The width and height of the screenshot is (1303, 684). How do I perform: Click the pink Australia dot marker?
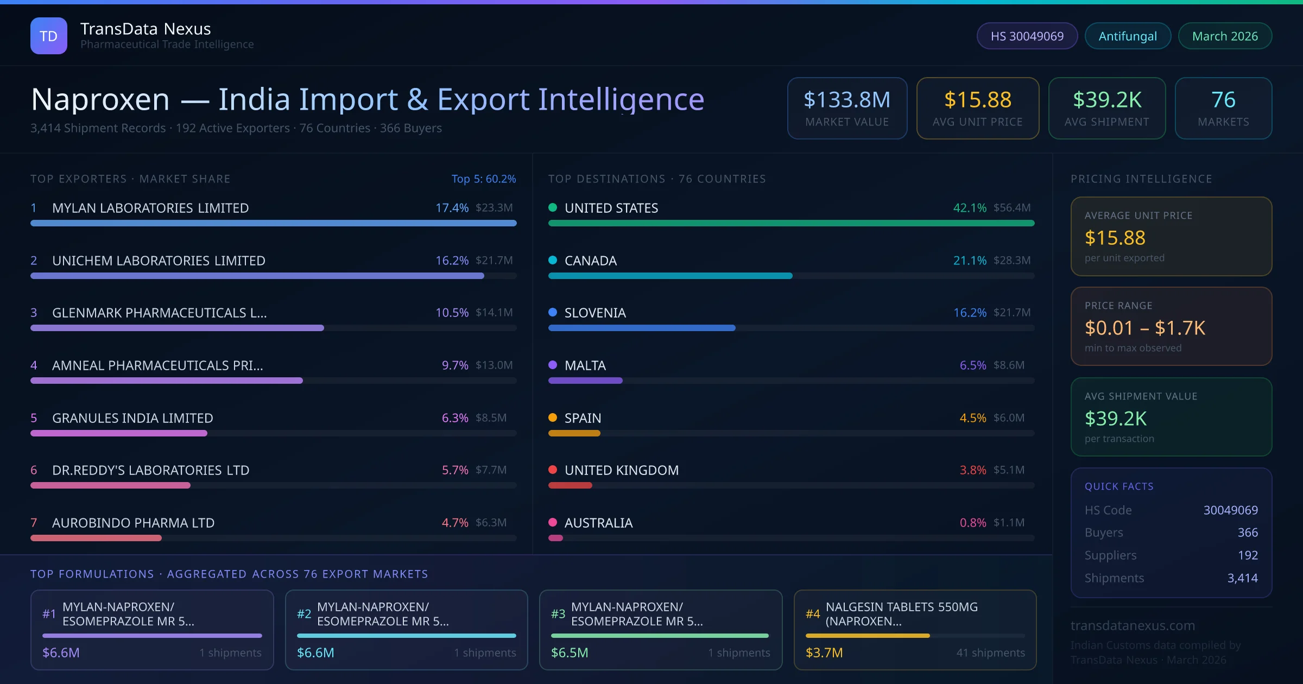553,522
